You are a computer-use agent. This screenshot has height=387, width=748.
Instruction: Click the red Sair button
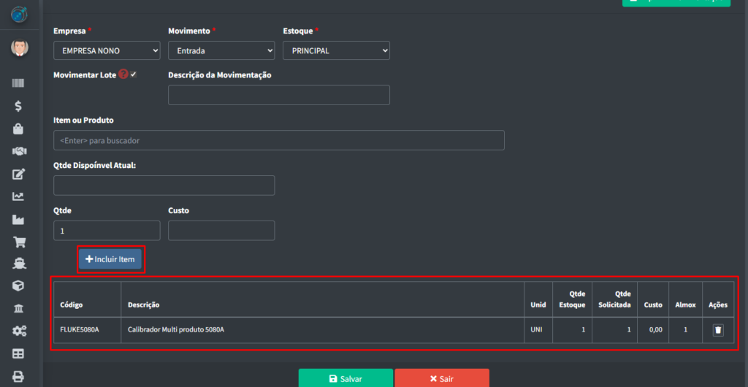pos(441,378)
